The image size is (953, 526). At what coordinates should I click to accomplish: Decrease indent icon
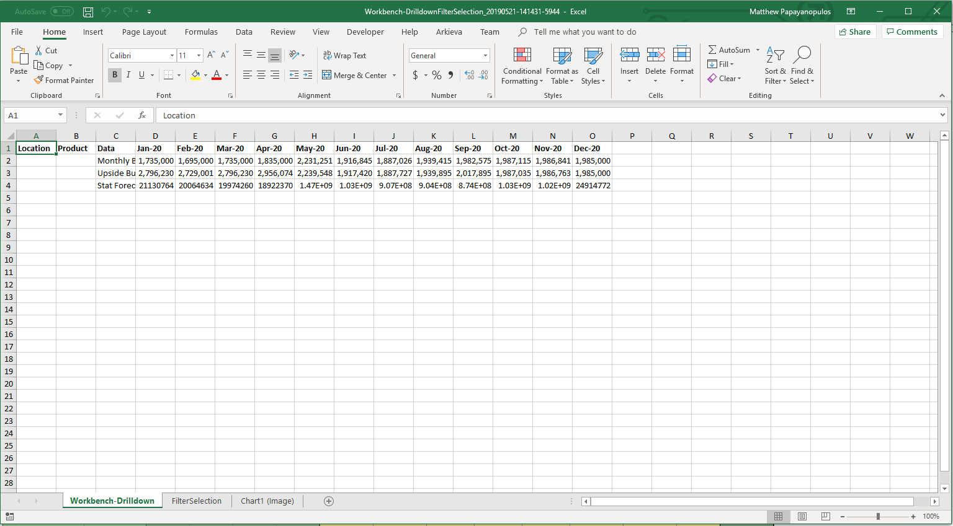[294, 75]
